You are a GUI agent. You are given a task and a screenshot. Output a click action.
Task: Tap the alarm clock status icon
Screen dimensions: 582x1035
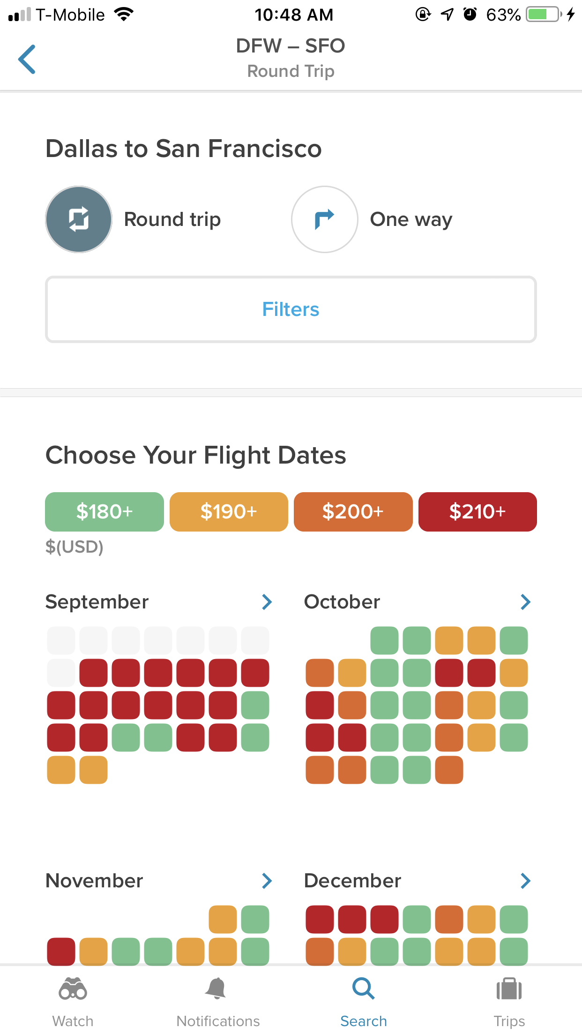[470, 15]
